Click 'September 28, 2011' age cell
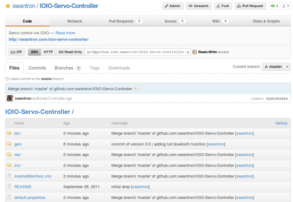293x202 pixels. (x=81, y=187)
